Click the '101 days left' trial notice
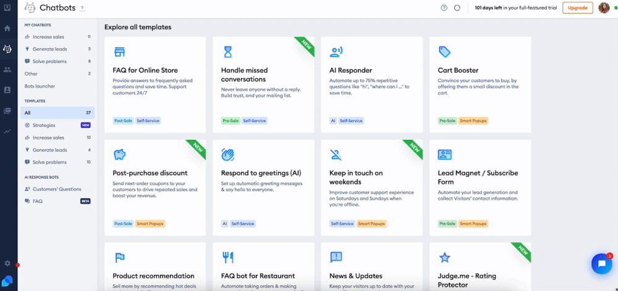The height and width of the screenshot is (291, 618). click(x=515, y=7)
